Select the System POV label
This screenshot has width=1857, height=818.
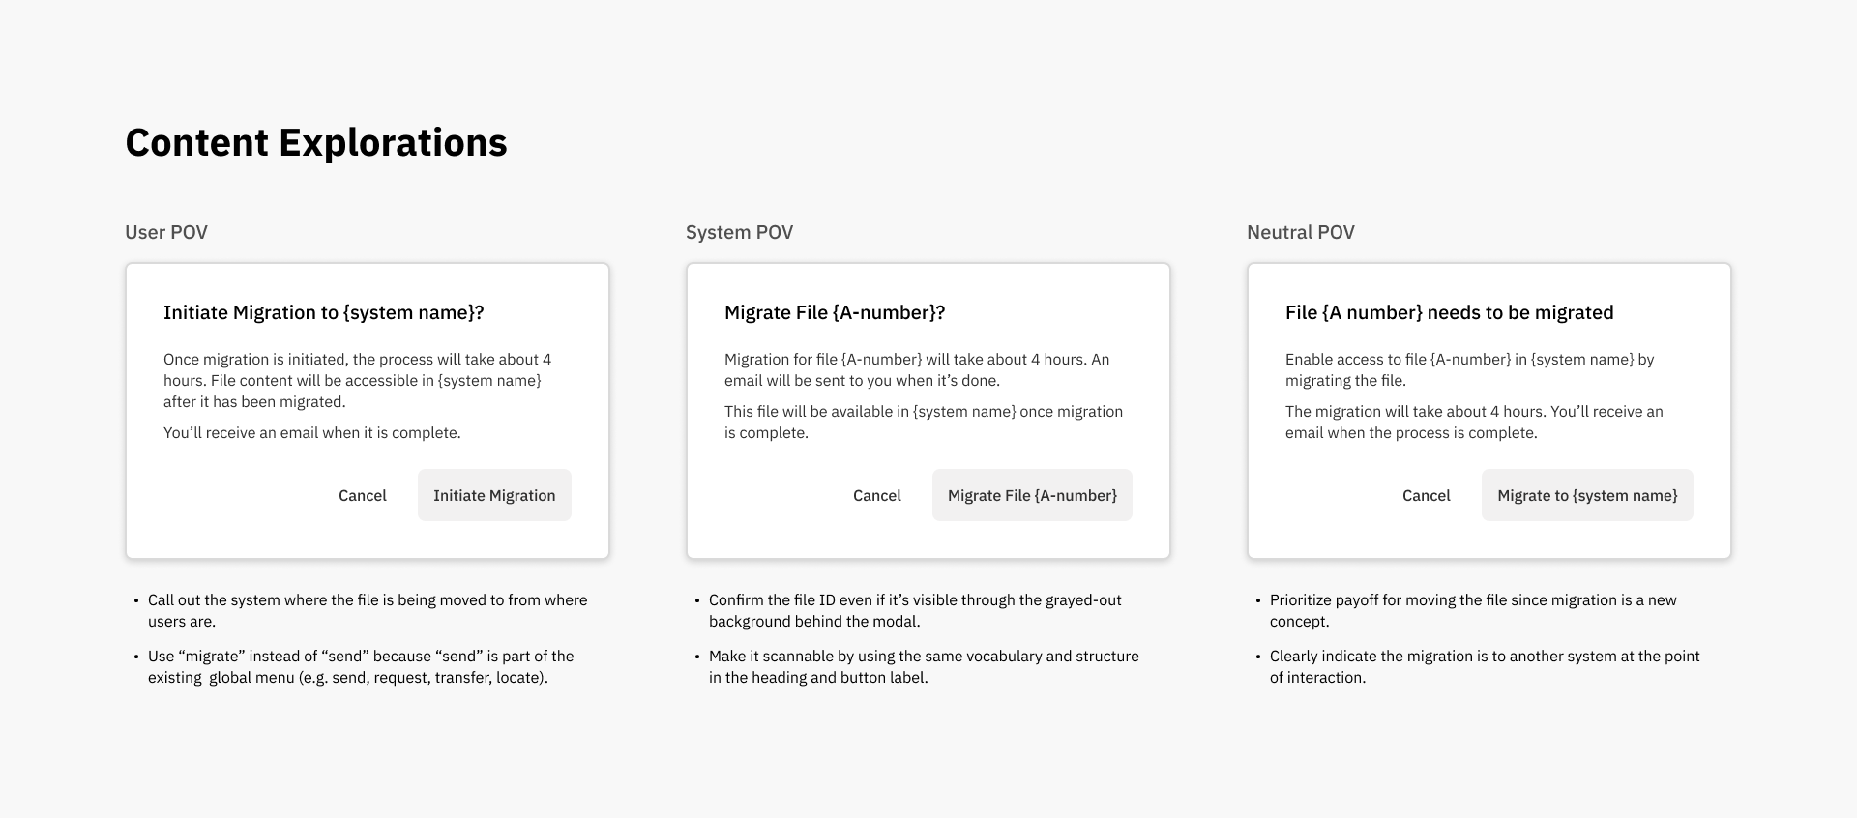click(739, 232)
